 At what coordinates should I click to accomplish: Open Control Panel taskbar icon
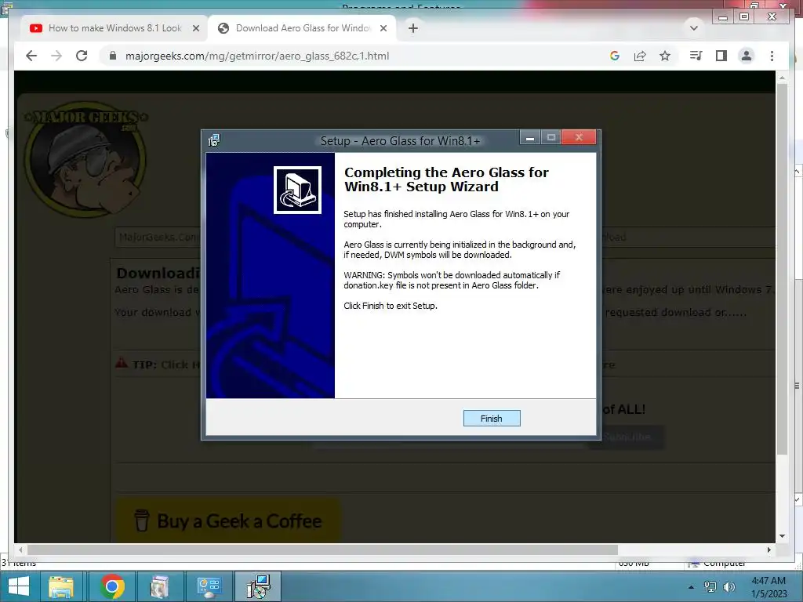[x=209, y=586]
